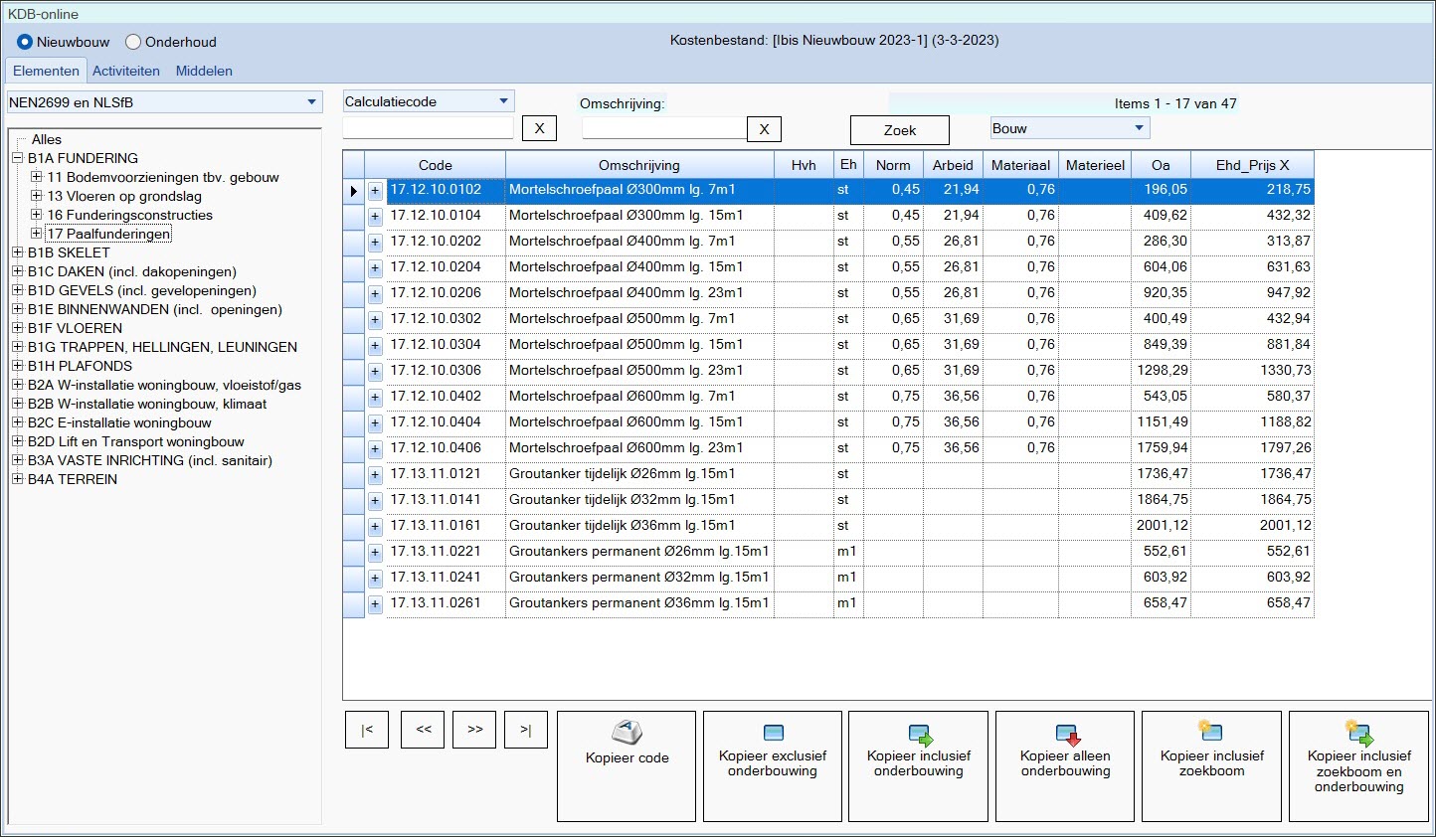Expand row 17.12.10.0102 with plus button
The height and width of the screenshot is (837, 1436).
click(375, 190)
